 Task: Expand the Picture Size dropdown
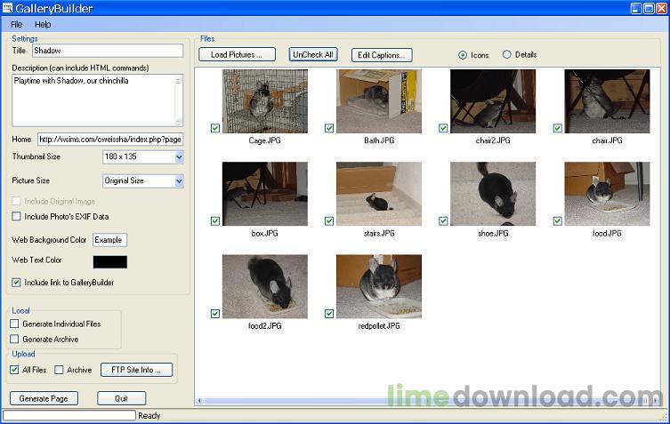(178, 181)
